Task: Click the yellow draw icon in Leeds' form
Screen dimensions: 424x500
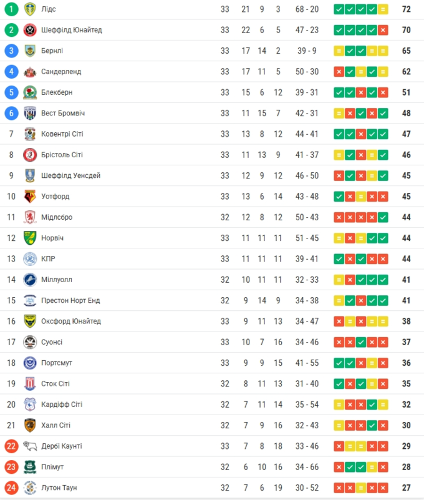Action: click(383, 9)
